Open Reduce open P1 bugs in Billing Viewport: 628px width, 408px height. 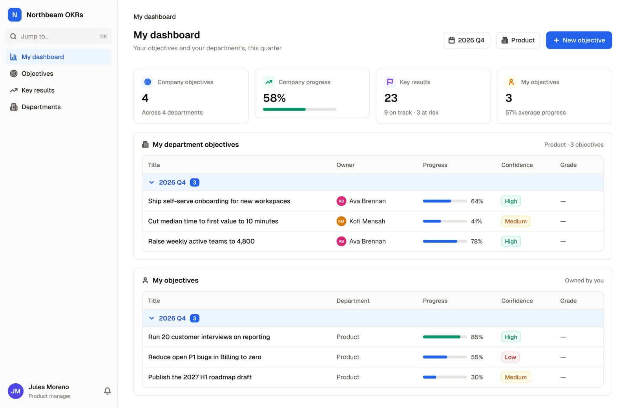tap(204, 357)
